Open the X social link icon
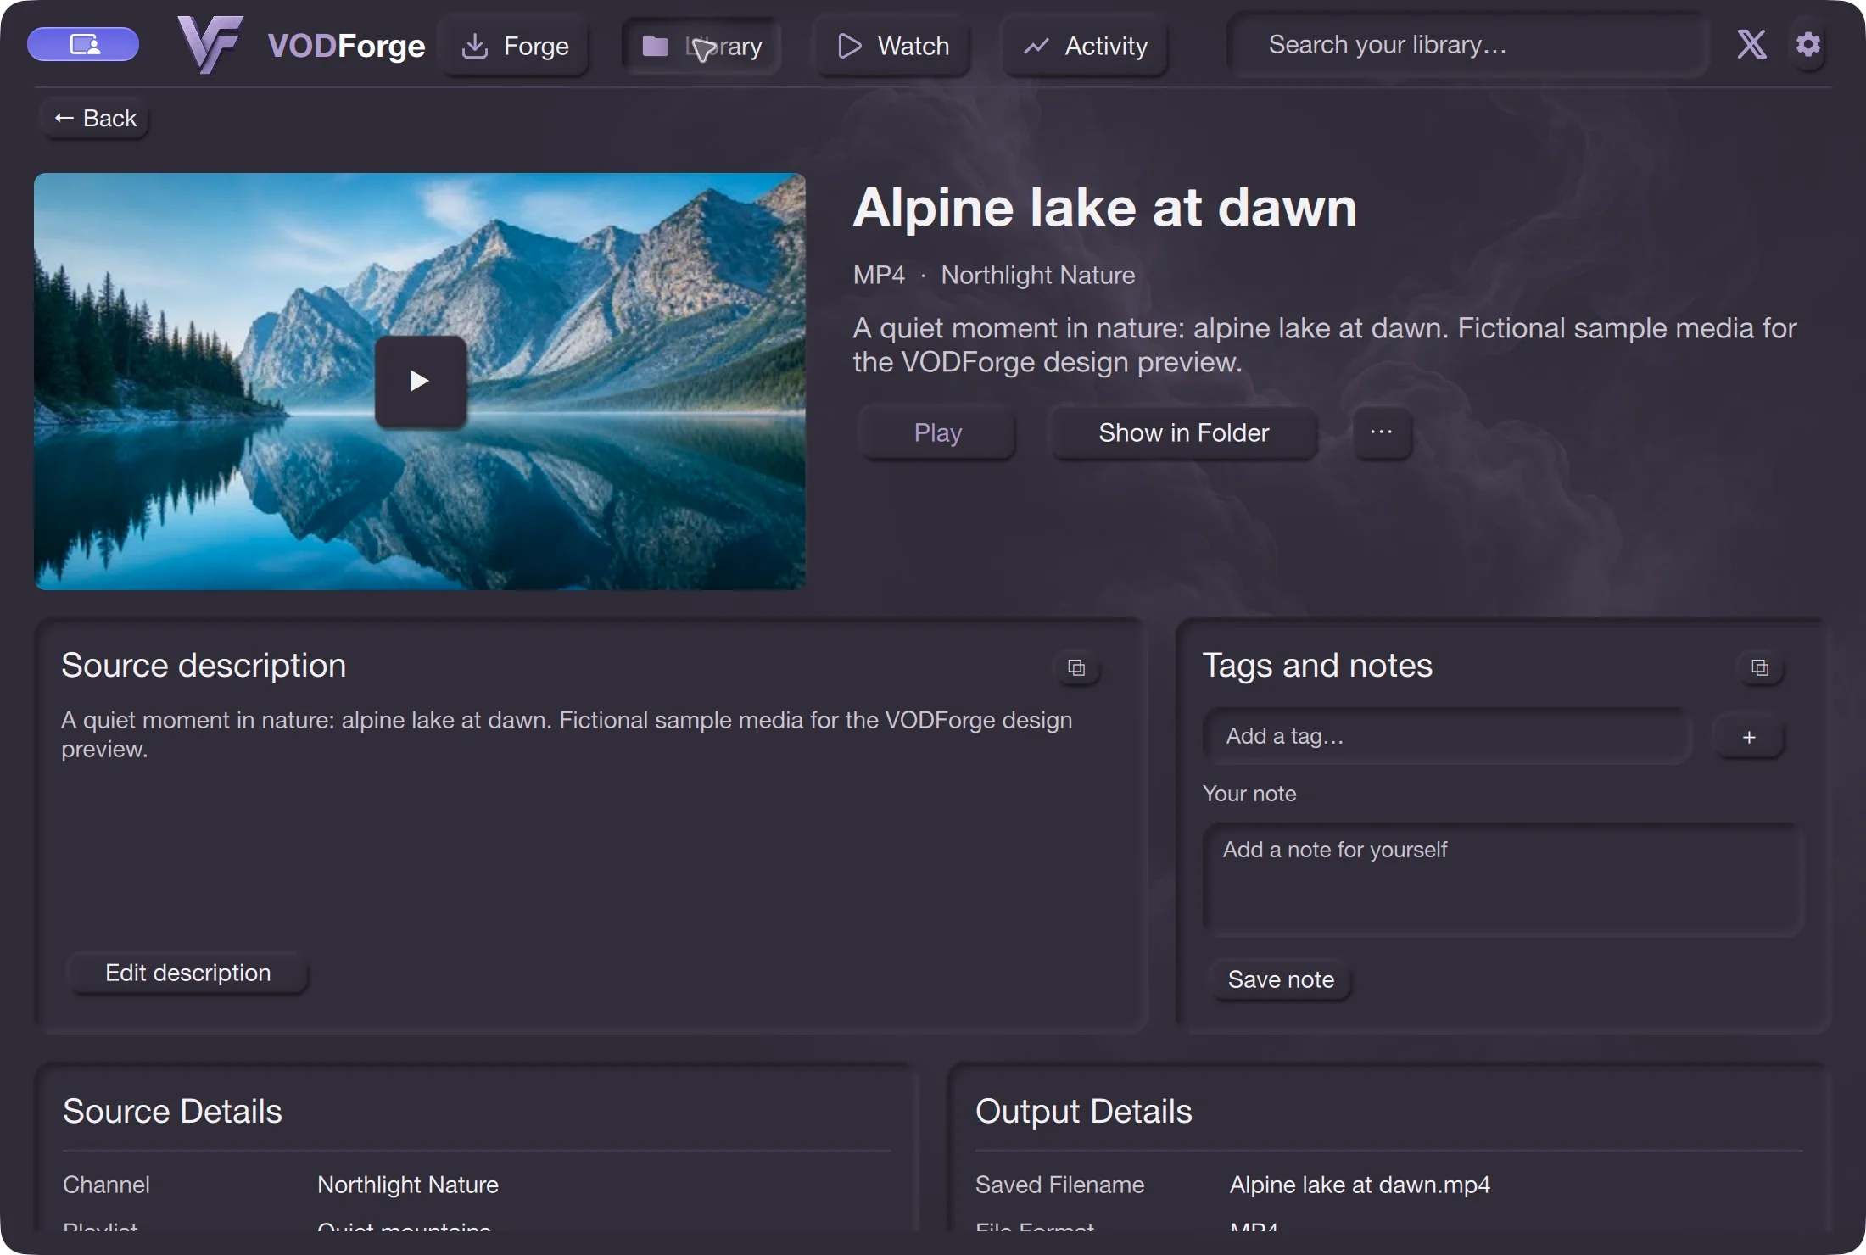 click(x=1751, y=44)
